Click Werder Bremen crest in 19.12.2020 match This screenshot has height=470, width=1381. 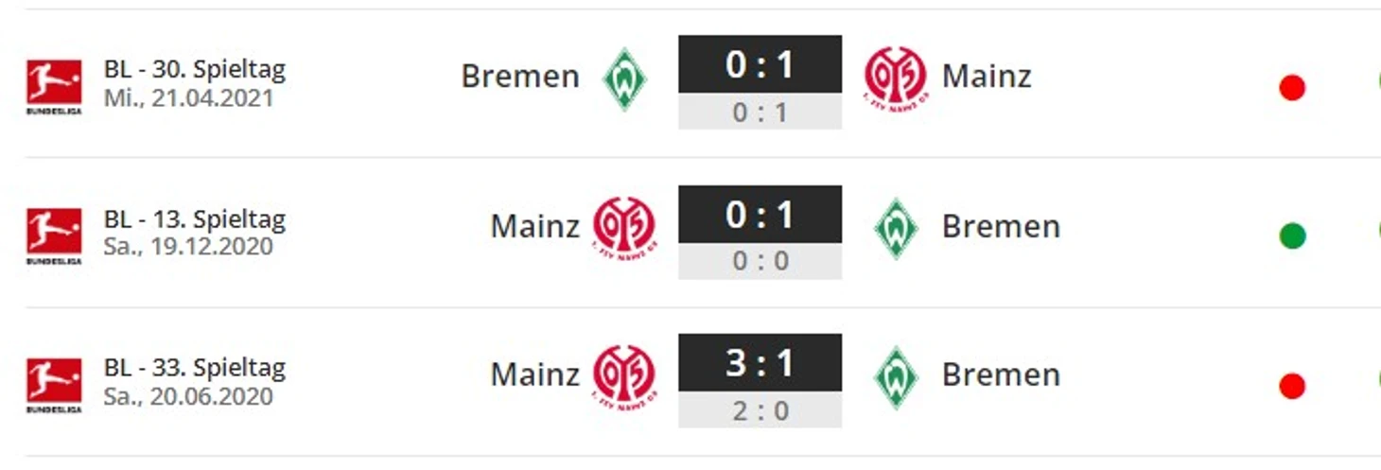coord(895,227)
